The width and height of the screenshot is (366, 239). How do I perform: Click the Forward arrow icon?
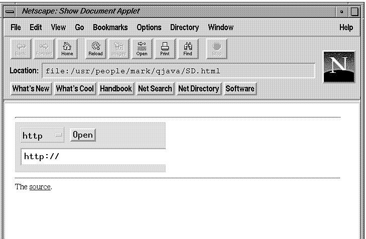coord(44,48)
